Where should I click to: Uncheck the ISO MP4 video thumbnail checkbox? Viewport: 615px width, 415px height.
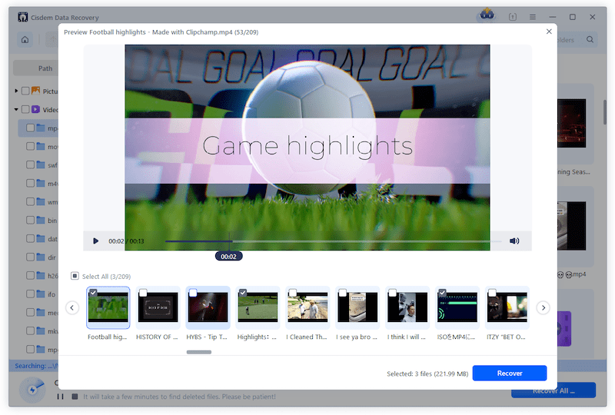442,293
